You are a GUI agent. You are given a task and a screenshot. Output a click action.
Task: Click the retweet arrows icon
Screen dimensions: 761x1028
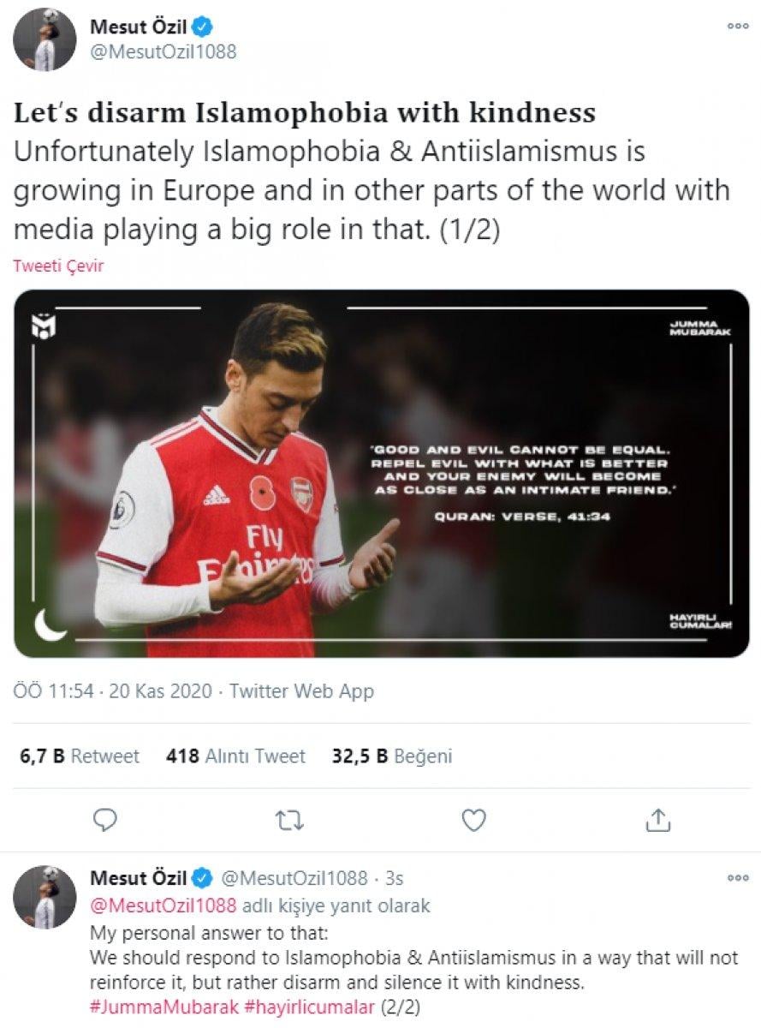(x=288, y=822)
